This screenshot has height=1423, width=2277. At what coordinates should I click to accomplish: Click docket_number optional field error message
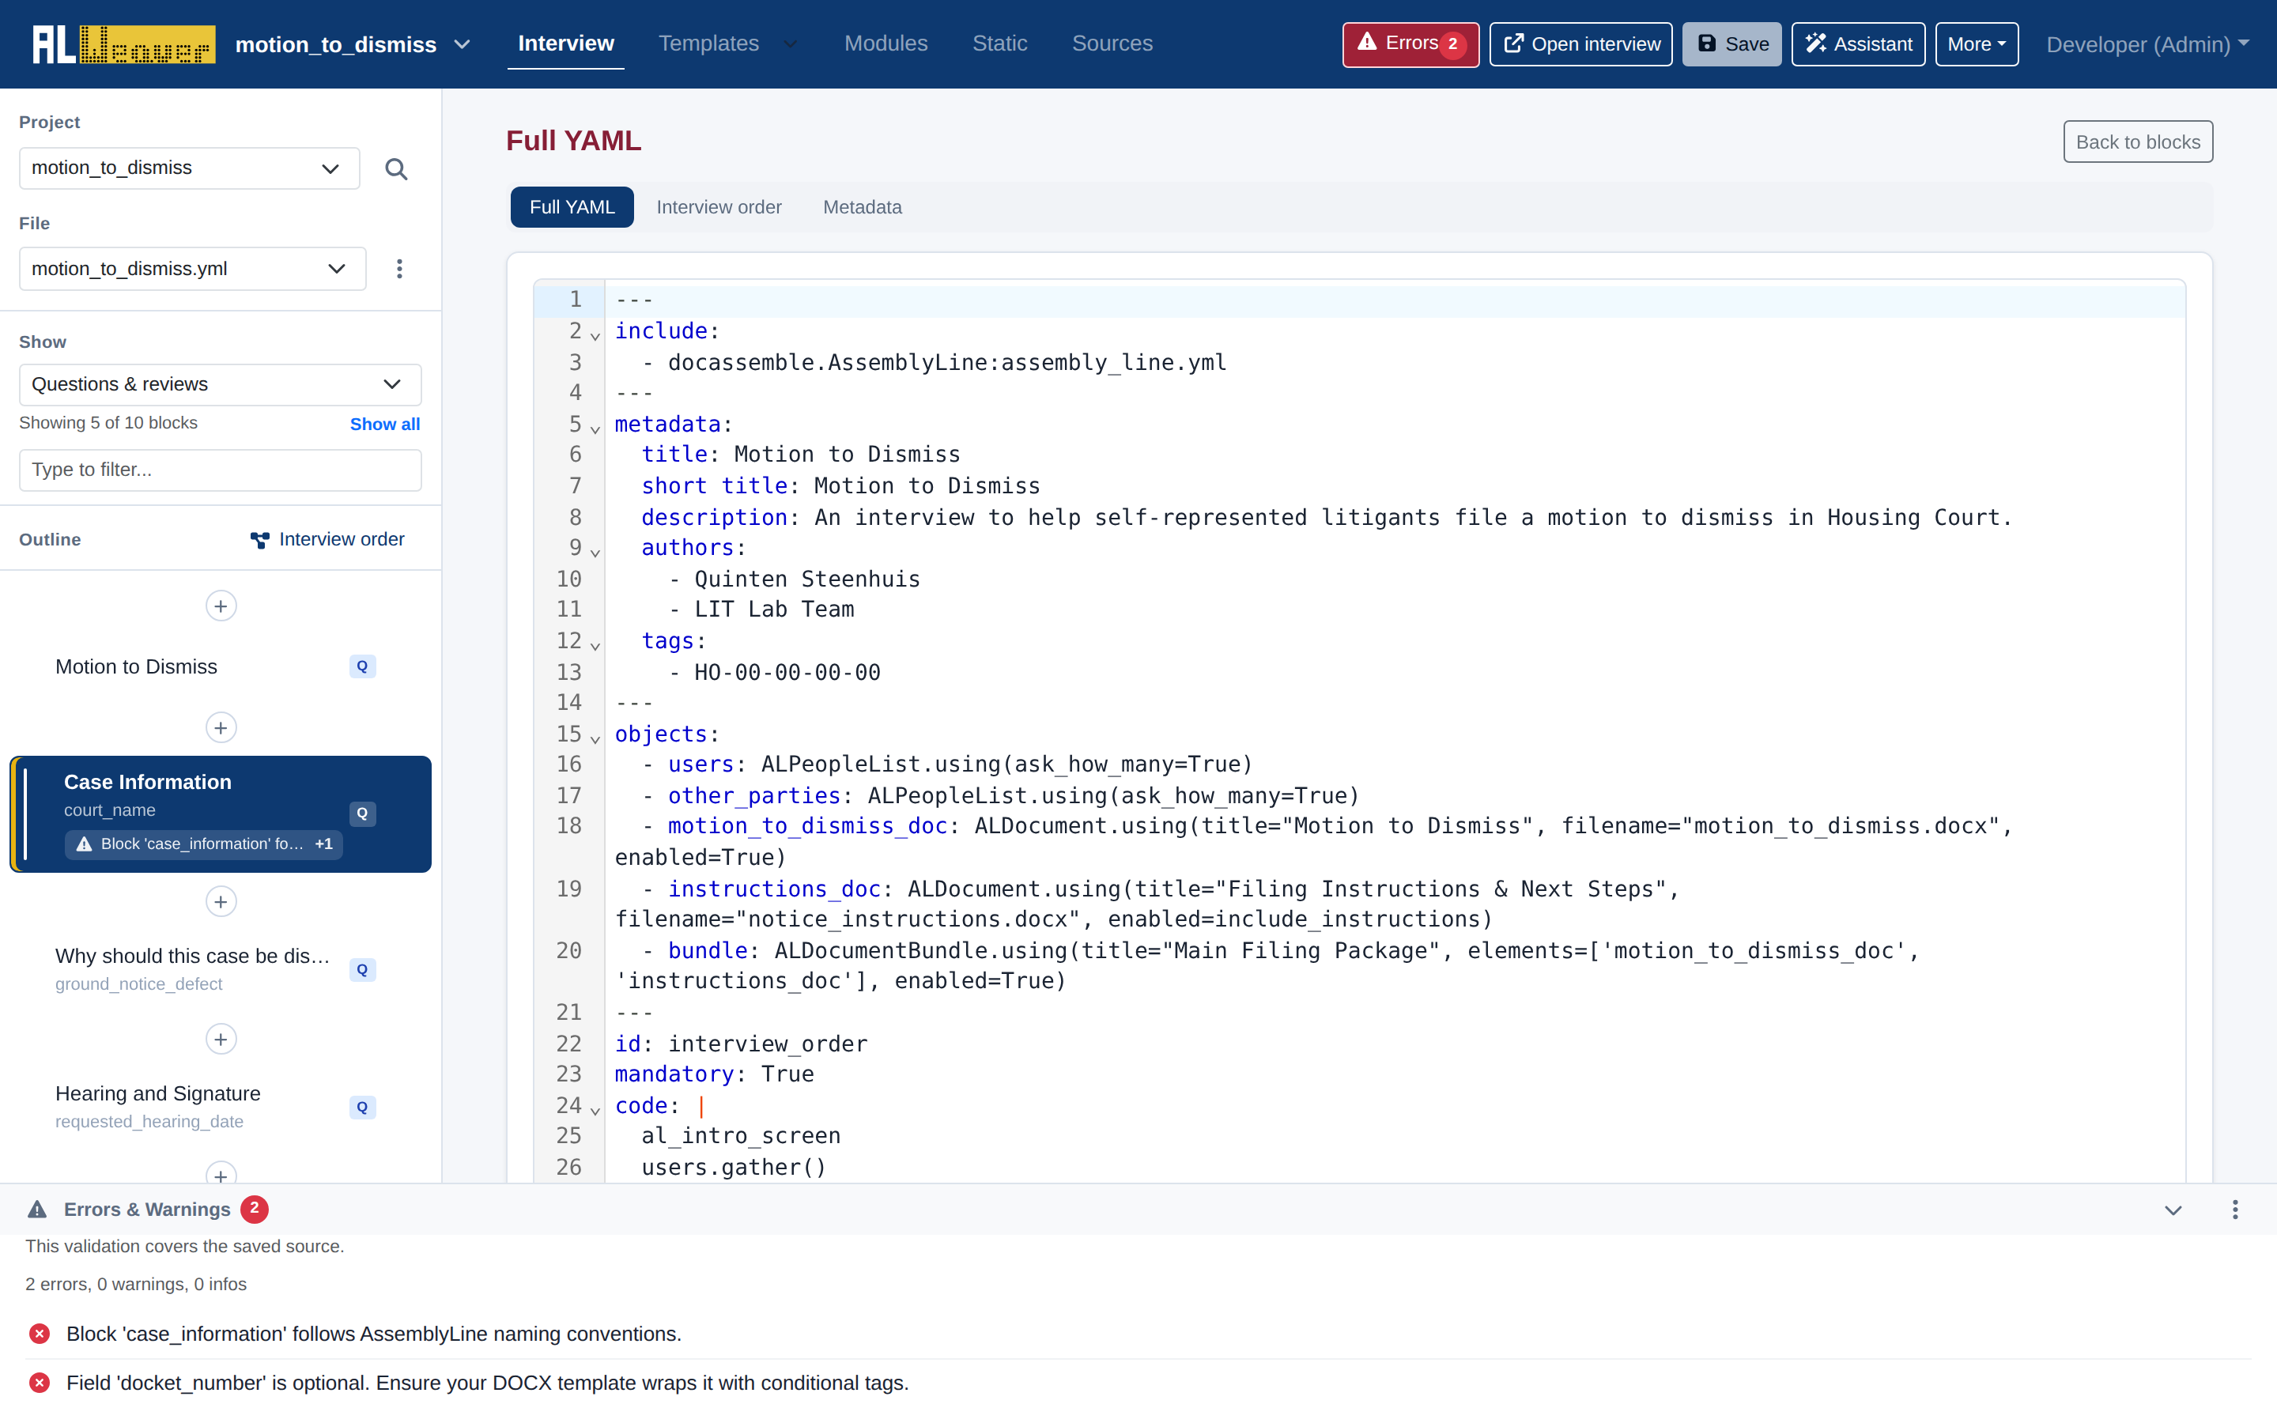pos(487,1383)
